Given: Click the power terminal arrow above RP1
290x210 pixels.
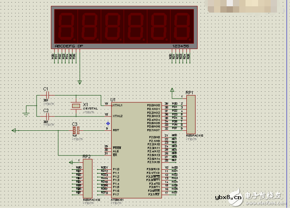Looking at the screenshot, I should [x=172, y=90].
